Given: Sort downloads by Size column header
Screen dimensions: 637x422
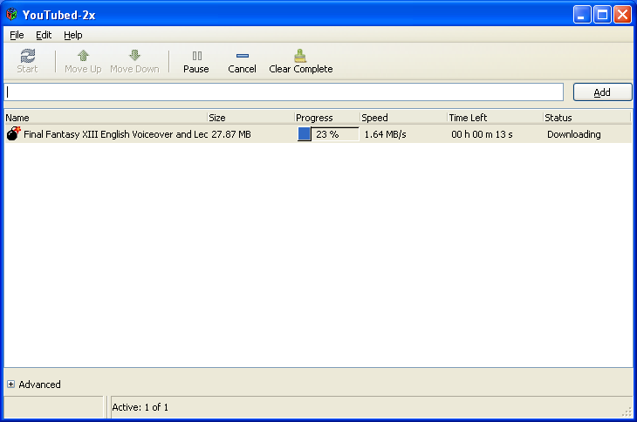Looking at the screenshot, I should pos(249,118).
